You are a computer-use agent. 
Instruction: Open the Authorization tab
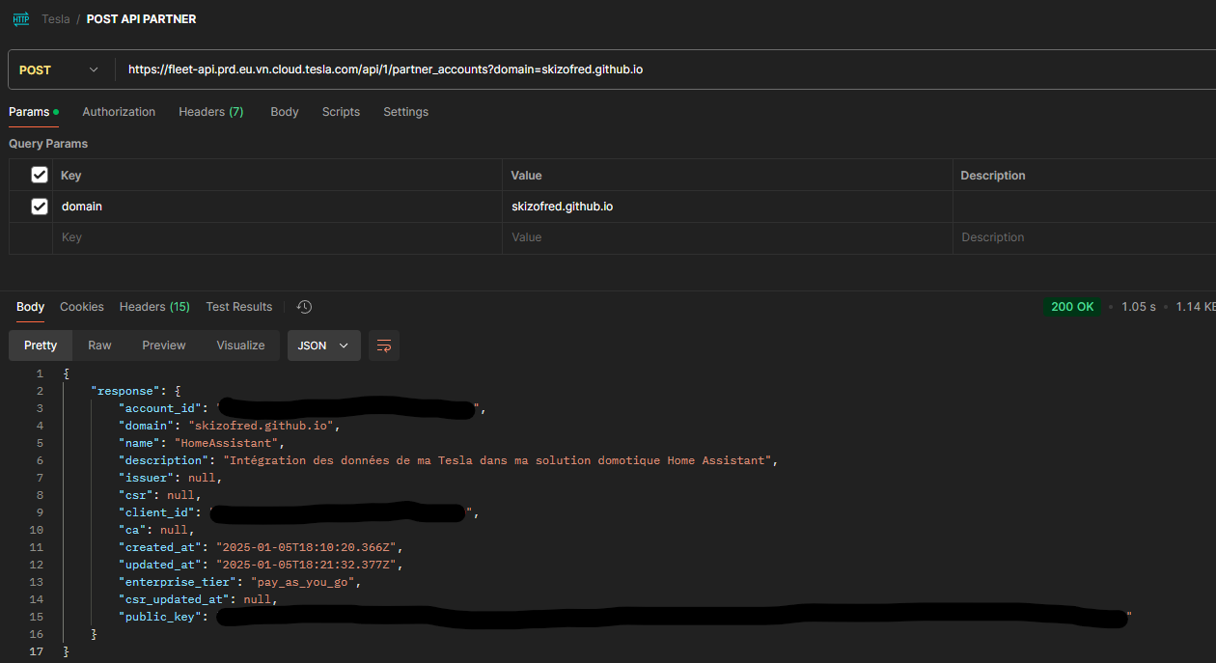119,112
